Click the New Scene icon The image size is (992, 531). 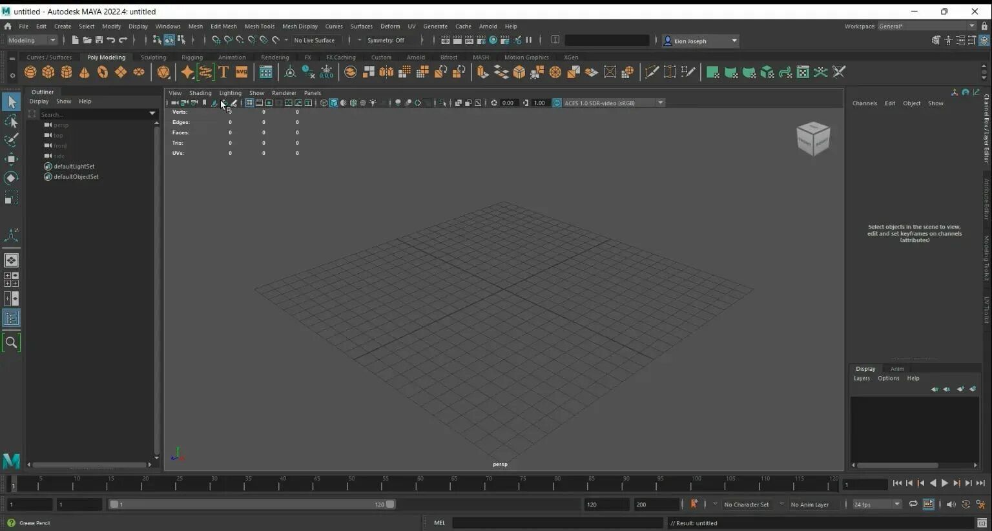(75, 40)
